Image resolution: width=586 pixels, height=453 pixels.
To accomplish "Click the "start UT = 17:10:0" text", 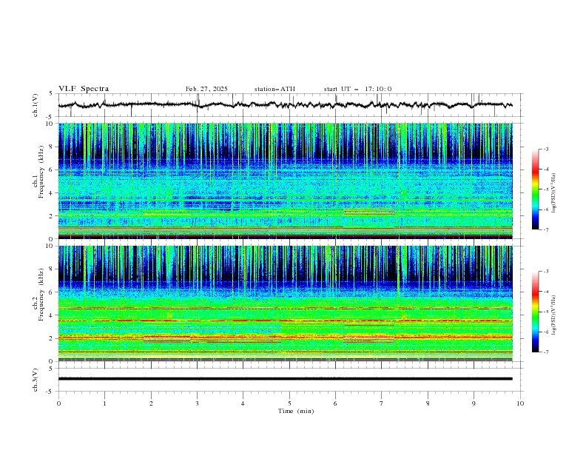I will [357, 89].
